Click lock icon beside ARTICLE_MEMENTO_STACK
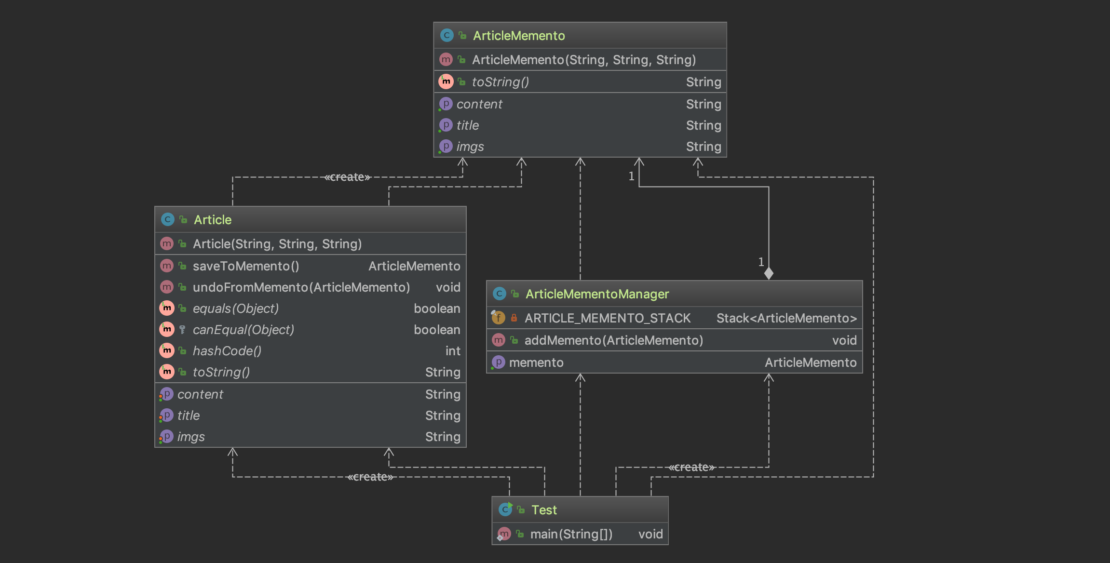Image resolution: width=1110 pixels, height=563 pixels. (514, 318)
